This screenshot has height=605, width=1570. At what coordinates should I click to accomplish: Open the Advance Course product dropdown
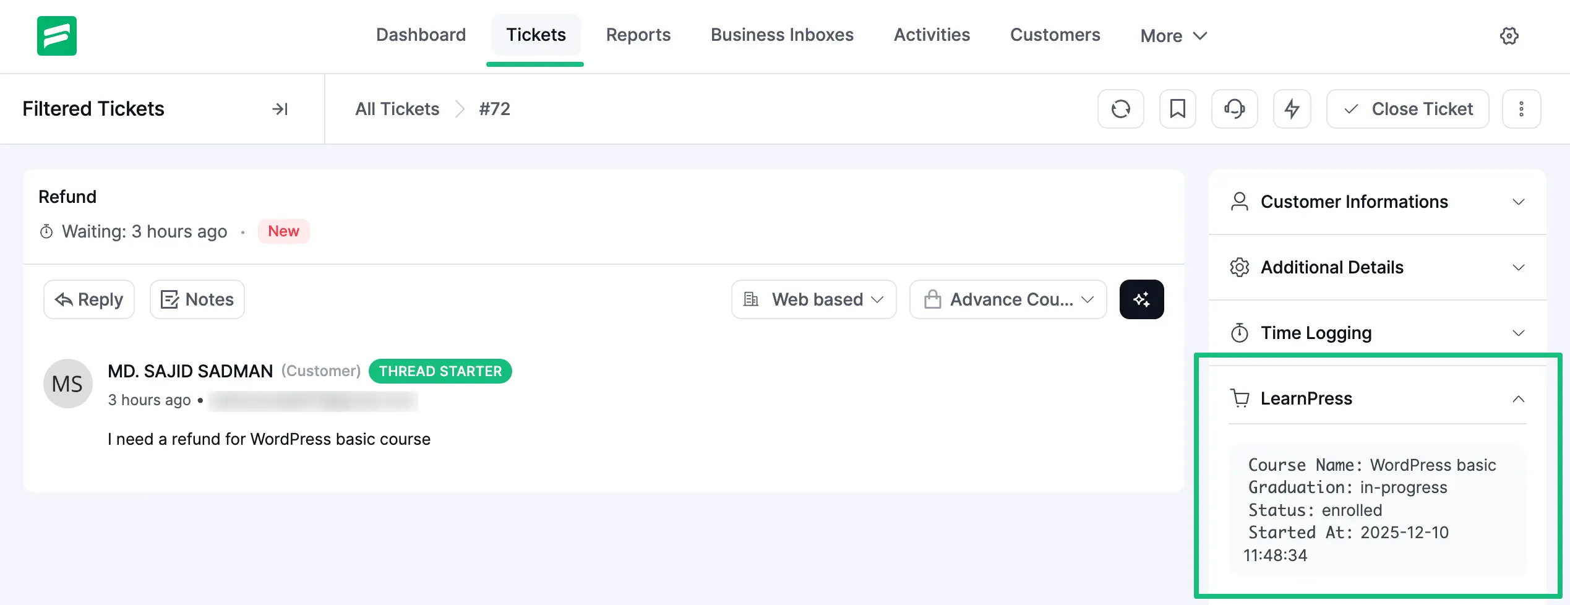[1007, 299]
